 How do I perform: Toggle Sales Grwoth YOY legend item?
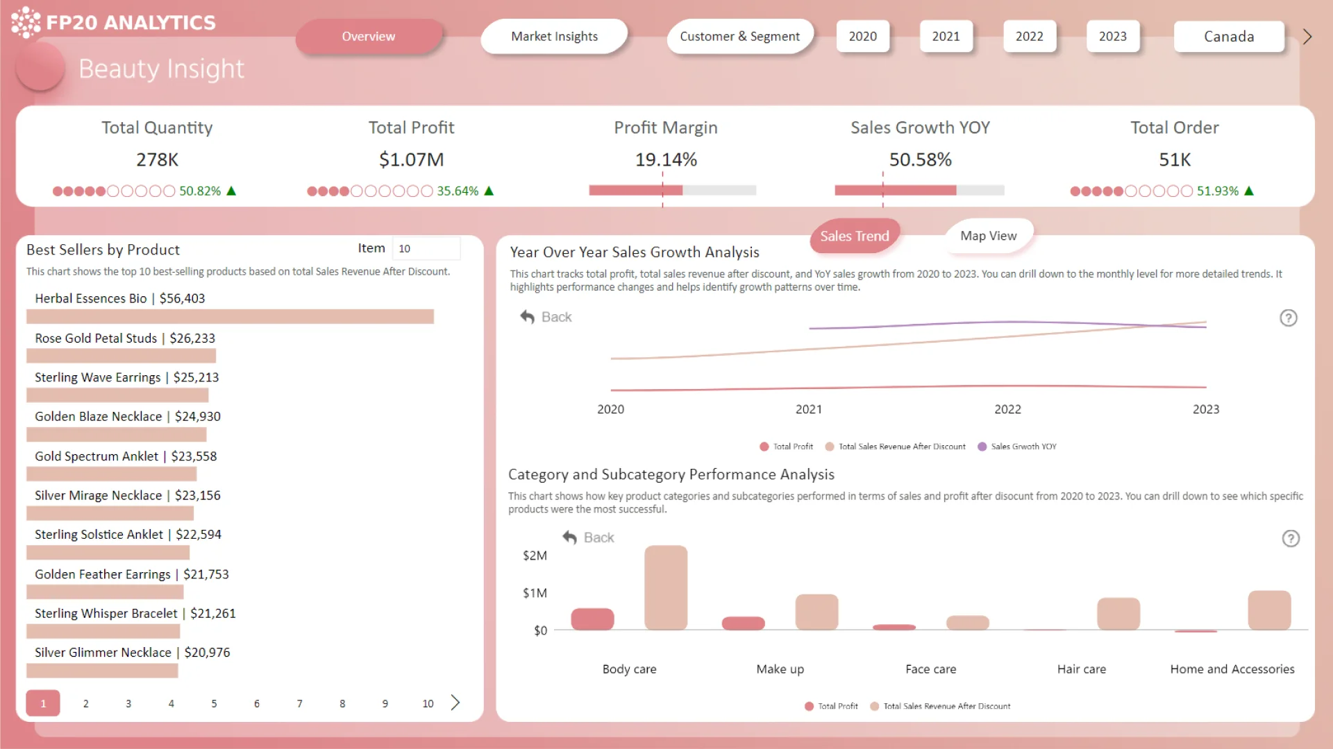[1016, 447]
